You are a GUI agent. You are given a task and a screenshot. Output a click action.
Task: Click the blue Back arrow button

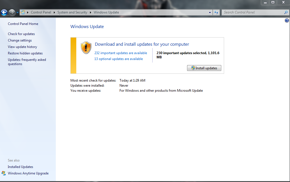(x=4, y=13)
